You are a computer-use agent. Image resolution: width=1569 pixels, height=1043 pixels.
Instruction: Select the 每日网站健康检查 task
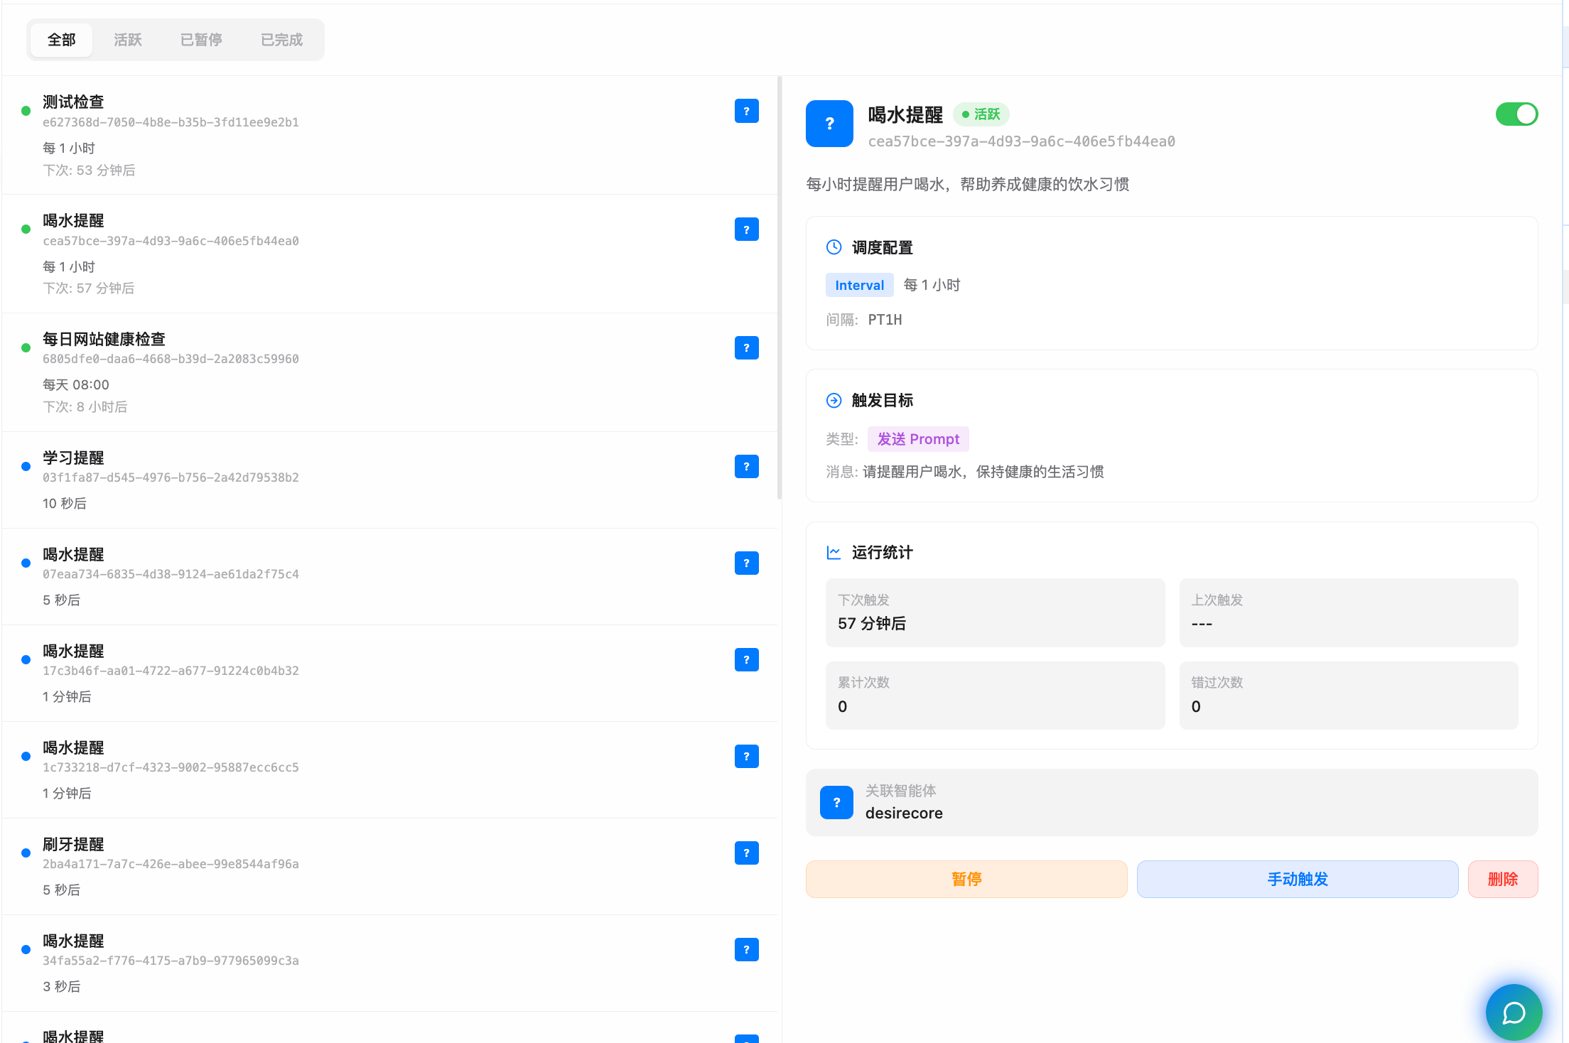tap(284, 369)
